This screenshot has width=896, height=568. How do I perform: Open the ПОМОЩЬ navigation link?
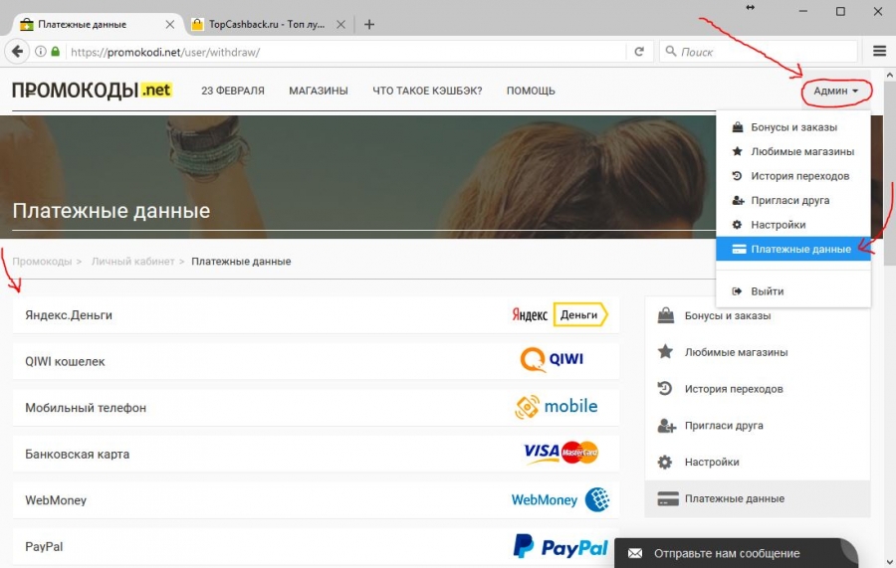pos(531,91)
